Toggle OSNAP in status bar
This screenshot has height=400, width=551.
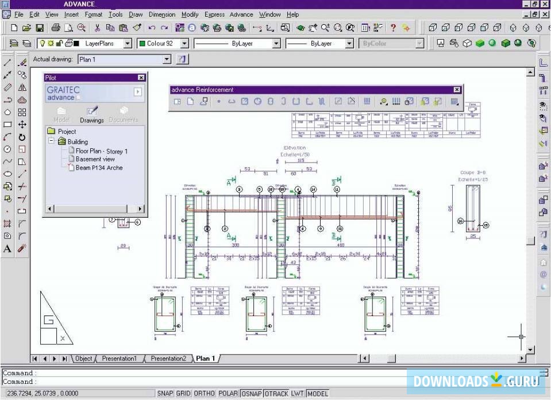point(252,393)
